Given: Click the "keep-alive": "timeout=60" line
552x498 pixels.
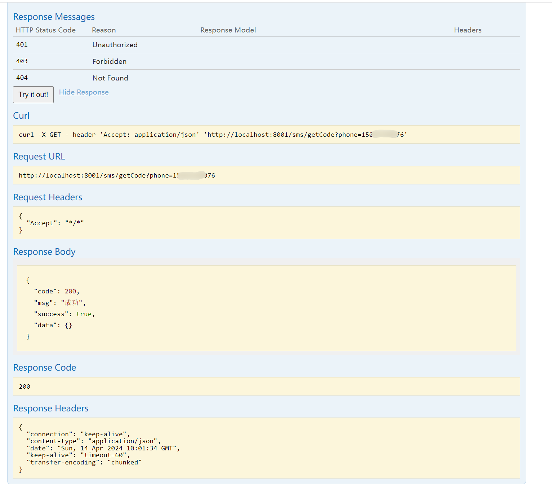Looking at the screenshot, I should coord(78,455).
